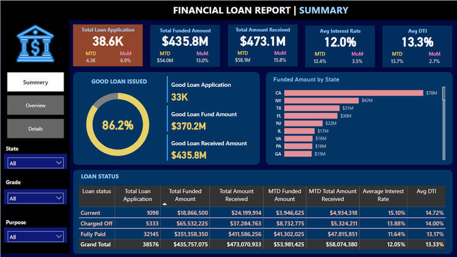Select the CA bar in state chart
The height and width of the screenshot is (257, 457).
tap(353, 93)
